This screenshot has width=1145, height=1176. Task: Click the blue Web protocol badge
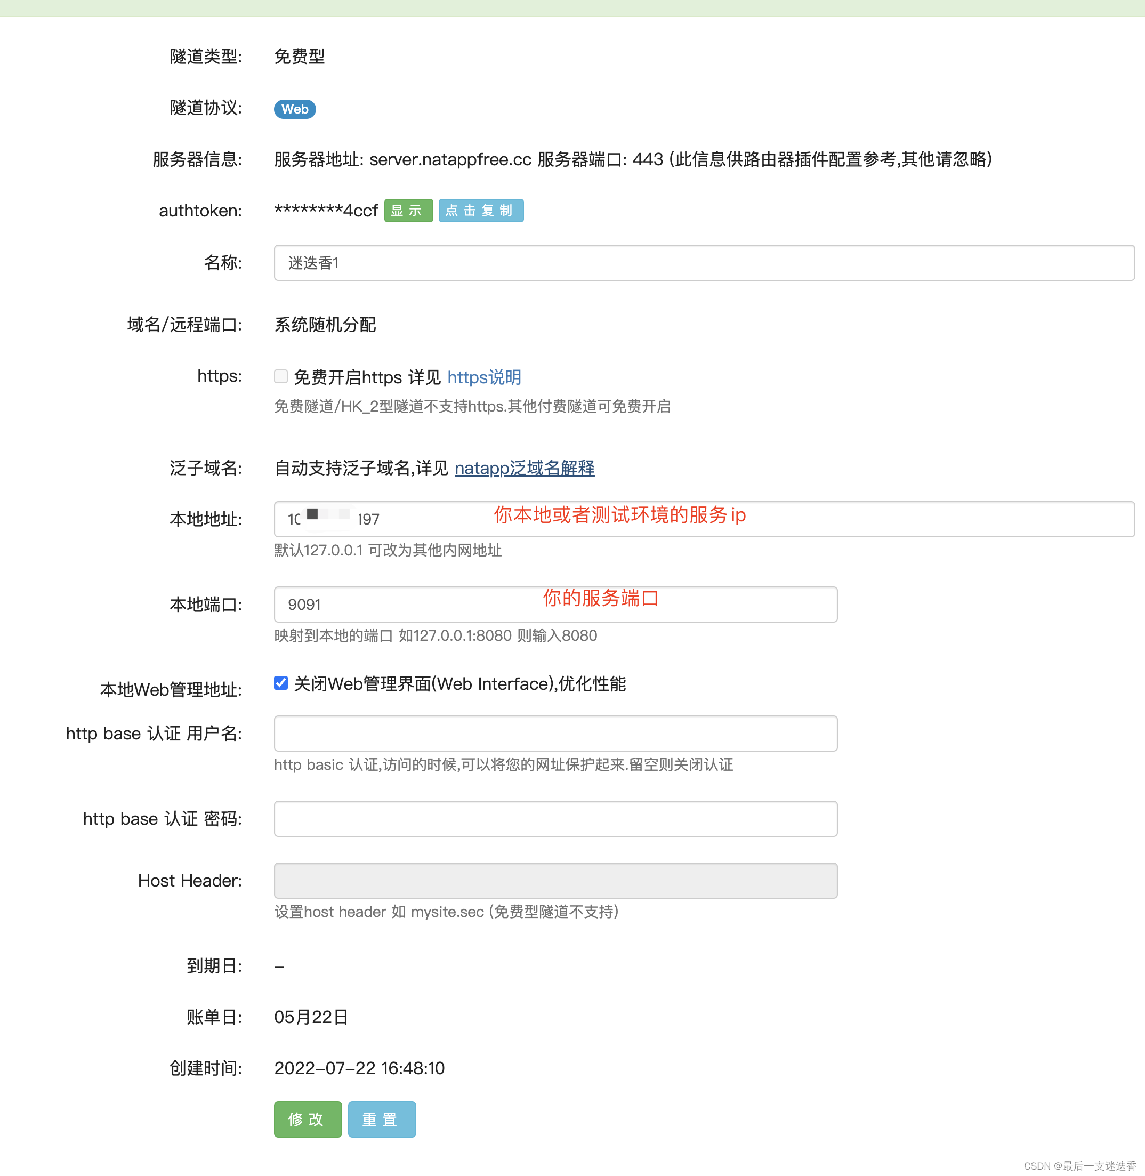point(295,109)
